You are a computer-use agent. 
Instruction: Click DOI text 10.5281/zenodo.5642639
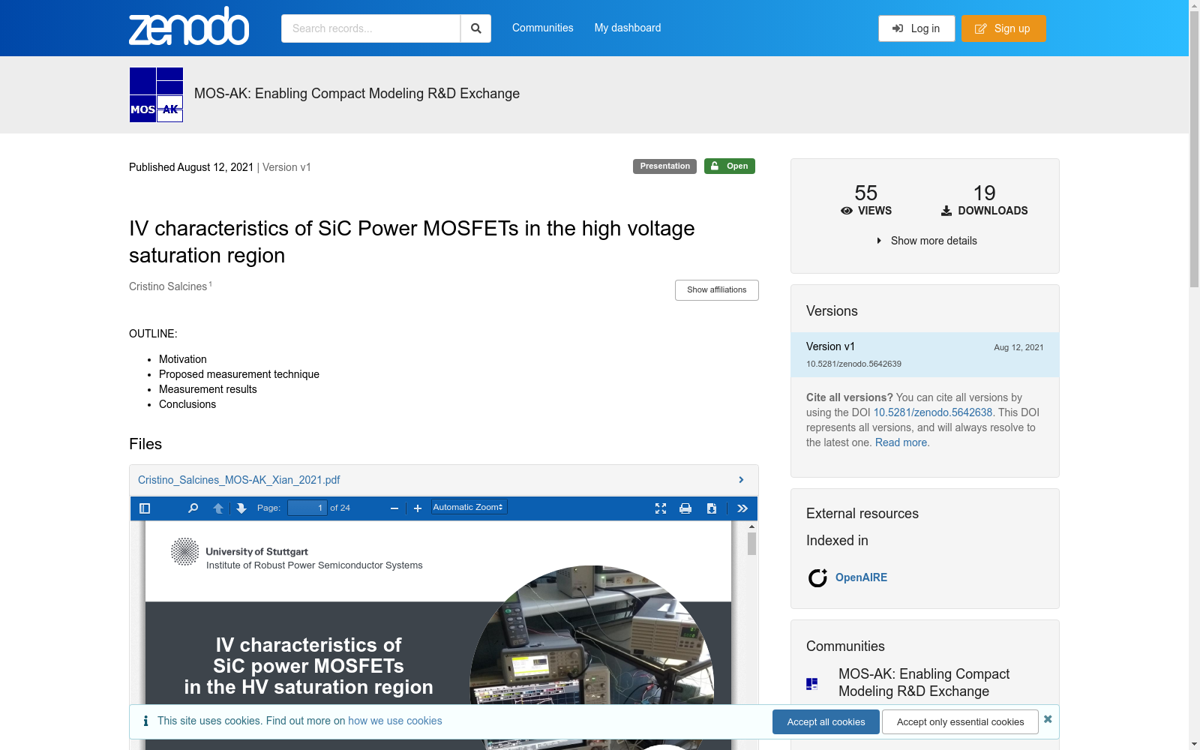pos(853,364)
